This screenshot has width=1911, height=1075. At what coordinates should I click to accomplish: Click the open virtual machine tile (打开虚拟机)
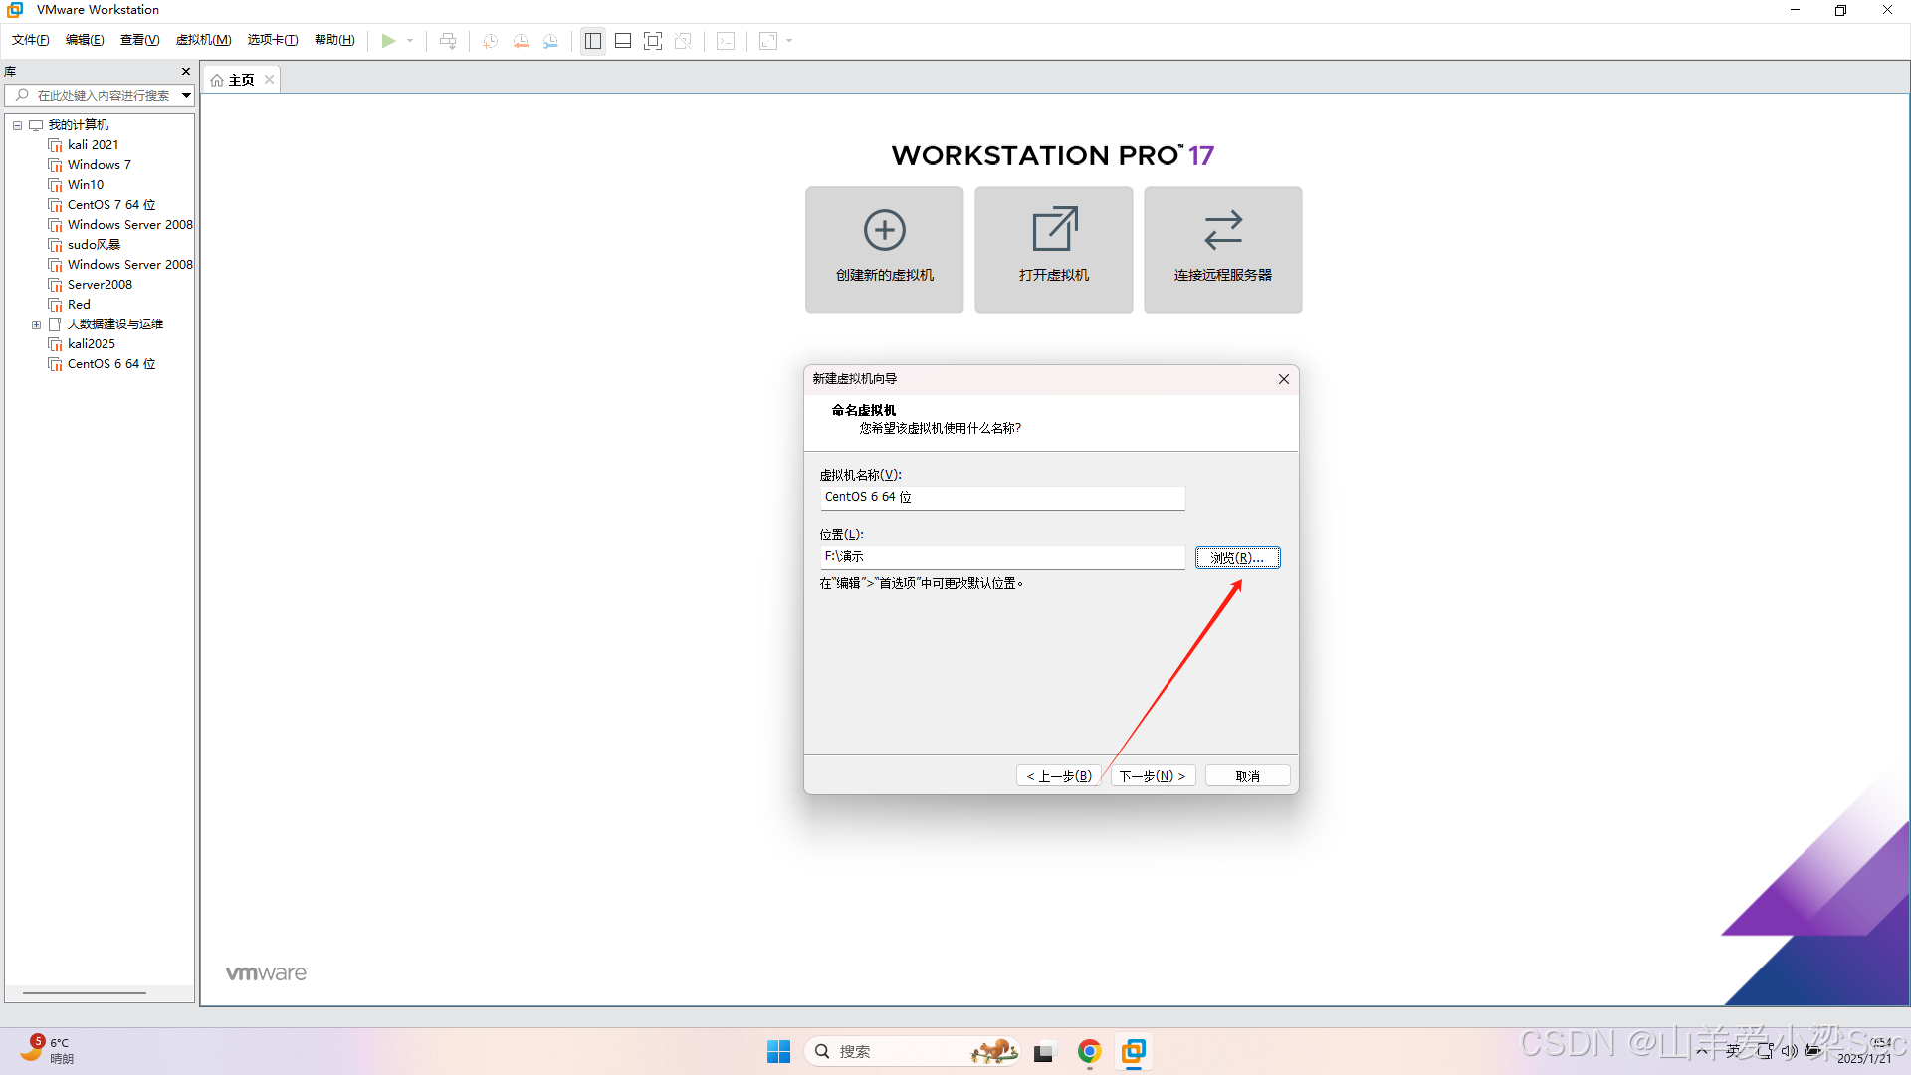tap(1053, 249)
